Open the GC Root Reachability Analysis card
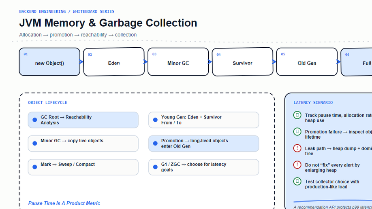Image resolution: width=372 pixels, height=209 pixels. [83, 120]
